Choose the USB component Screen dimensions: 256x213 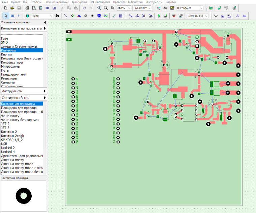[22, 144]
